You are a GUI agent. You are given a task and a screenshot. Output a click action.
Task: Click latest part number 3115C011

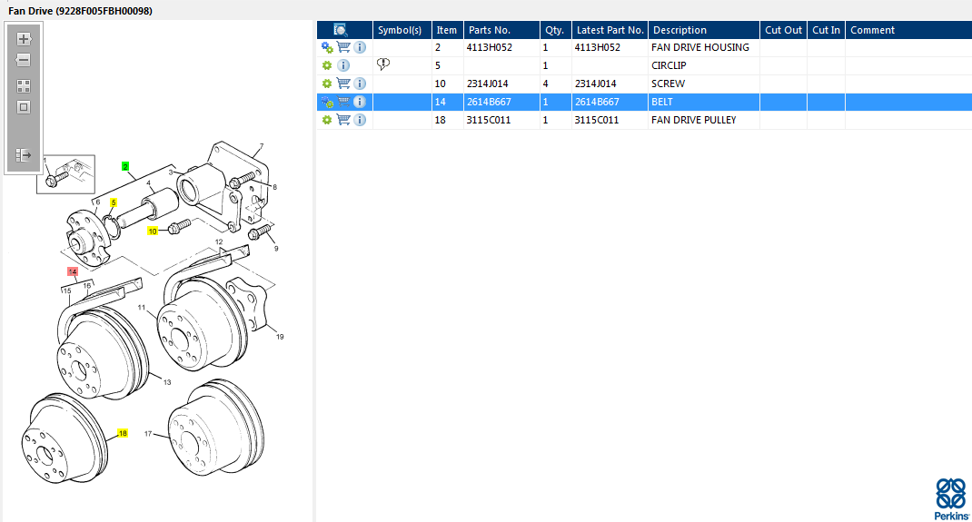tap(597, 120)
